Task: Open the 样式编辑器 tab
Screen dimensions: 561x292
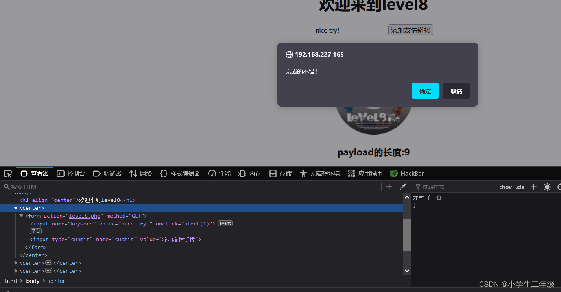Action: click(180, 174)
